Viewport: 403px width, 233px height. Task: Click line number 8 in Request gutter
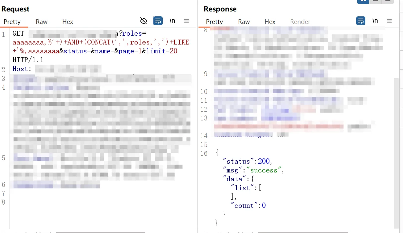[x=4, y=202]
